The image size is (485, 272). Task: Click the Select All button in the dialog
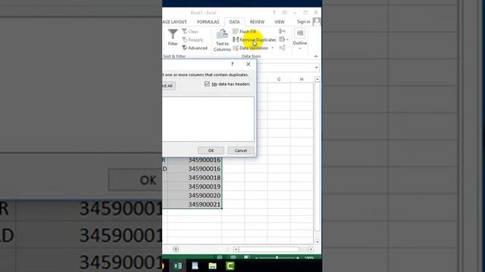pos(169,85)
